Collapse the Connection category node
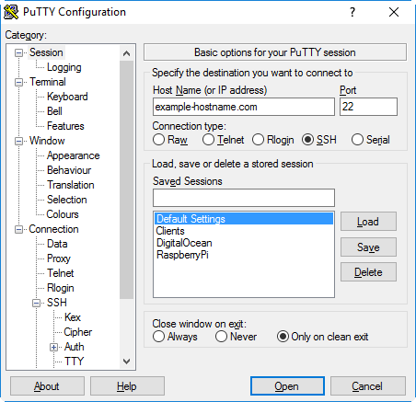 (x=18, y=229)
